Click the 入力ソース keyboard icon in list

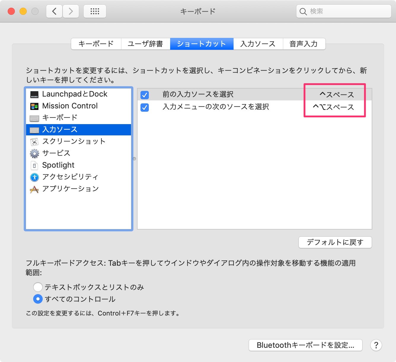[34, 130]
